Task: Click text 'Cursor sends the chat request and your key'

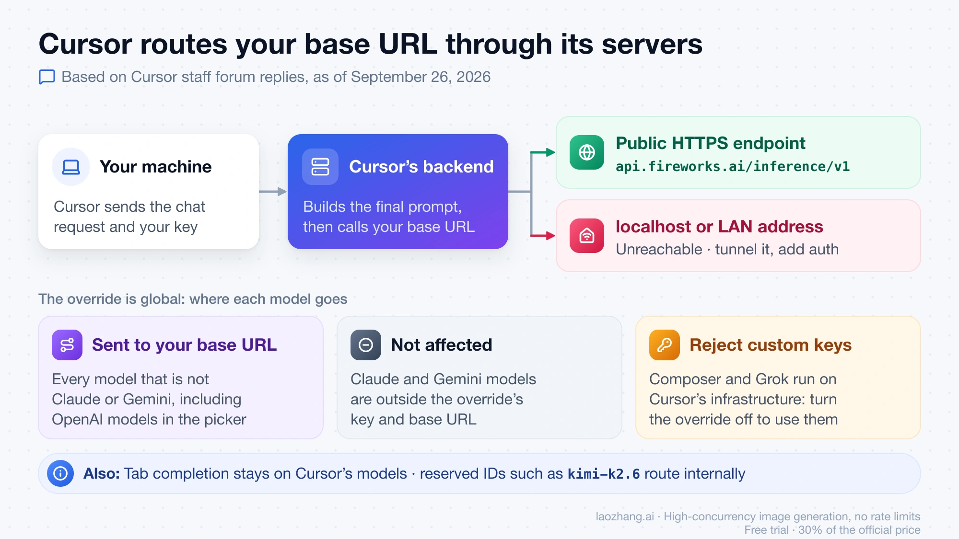Action: click(x=129, y=217)
